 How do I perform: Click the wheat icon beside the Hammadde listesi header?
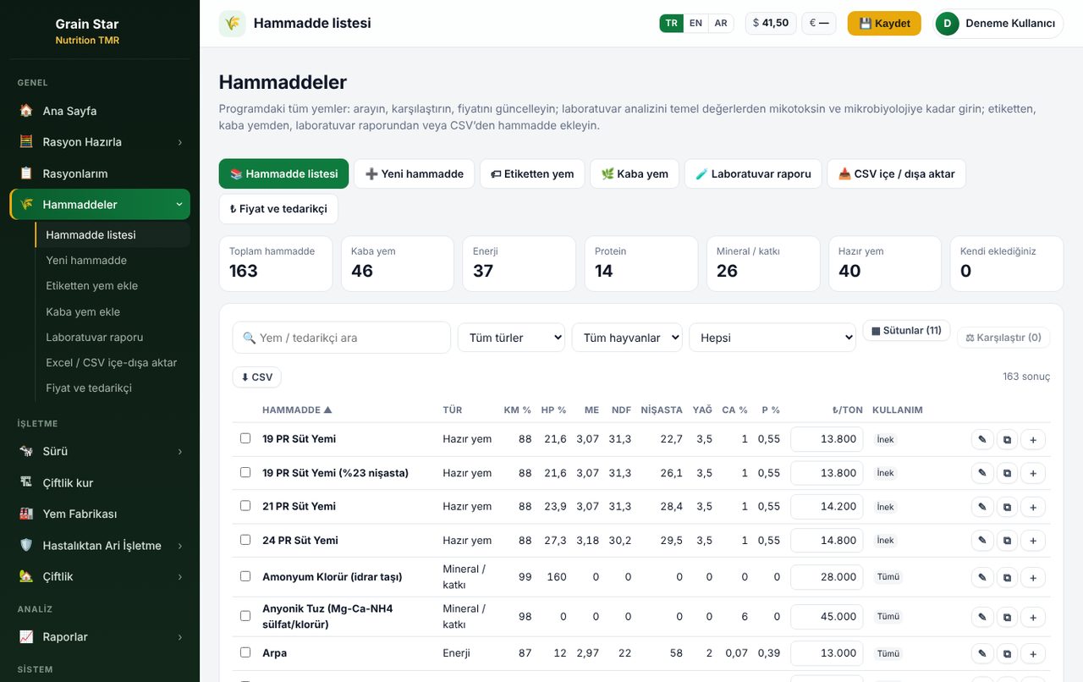click(x=233, y=24)
